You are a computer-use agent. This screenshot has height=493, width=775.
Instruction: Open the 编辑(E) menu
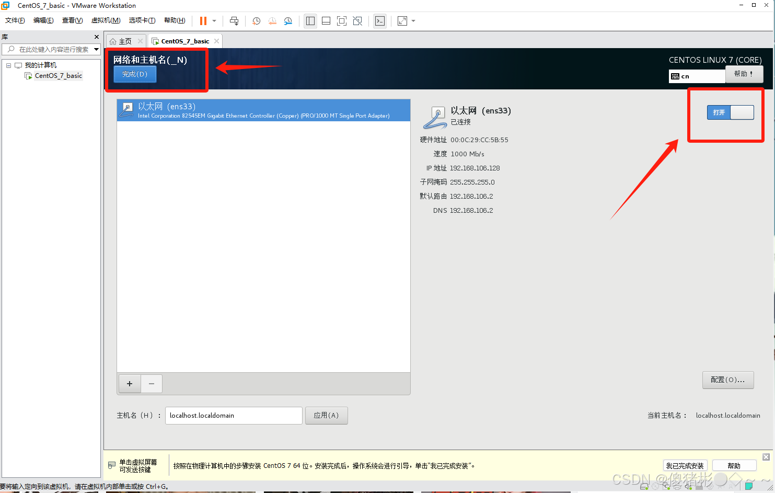(43, 20)
